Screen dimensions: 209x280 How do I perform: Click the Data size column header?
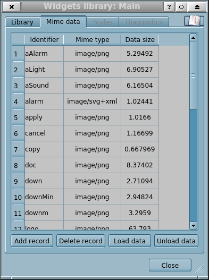coord(140,40)
